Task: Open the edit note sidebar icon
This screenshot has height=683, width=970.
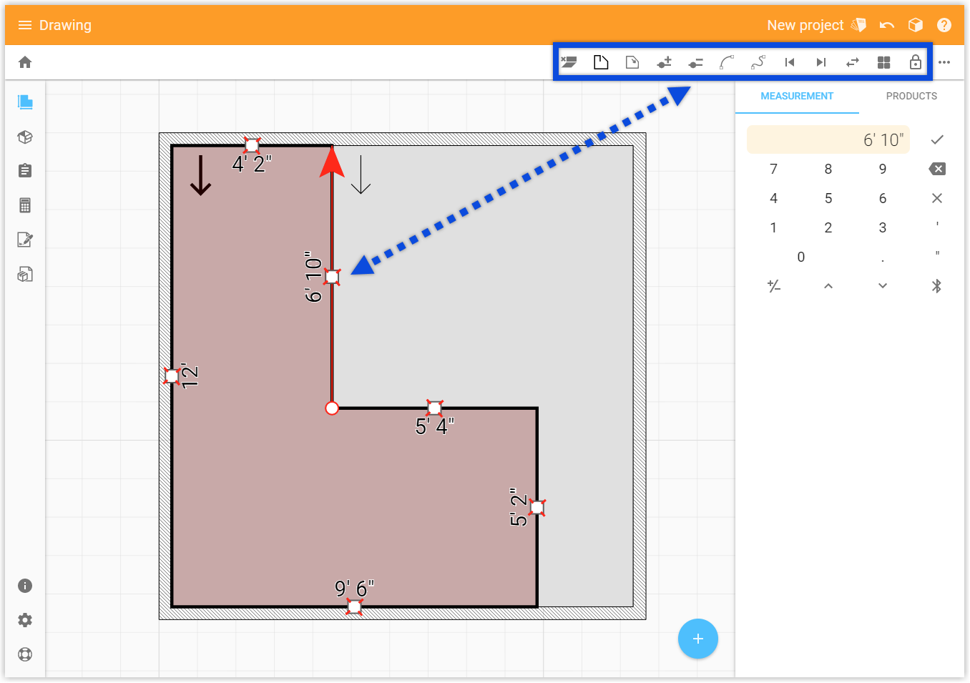Action: pos(25,240)
